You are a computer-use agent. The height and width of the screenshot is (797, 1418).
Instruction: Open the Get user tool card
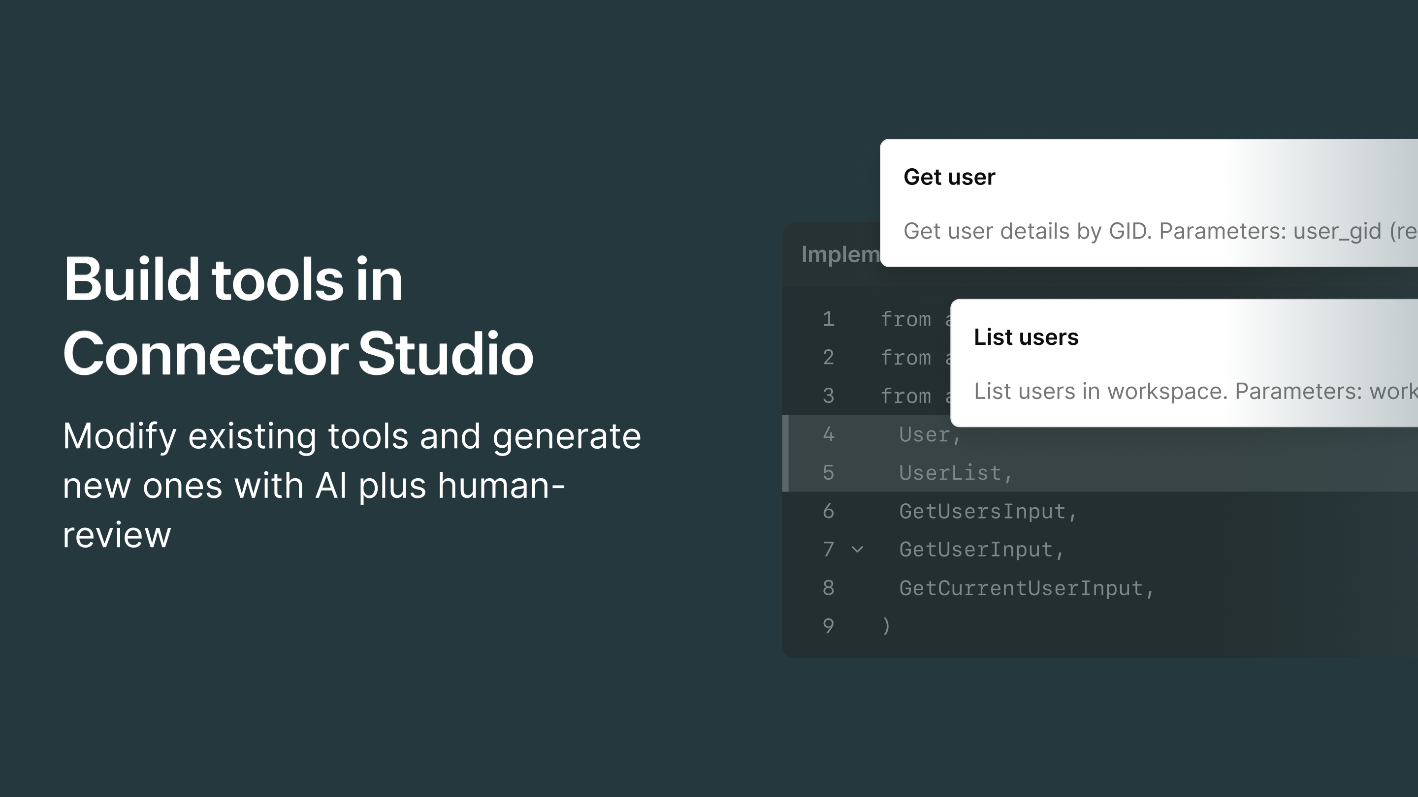coord(949,177)
